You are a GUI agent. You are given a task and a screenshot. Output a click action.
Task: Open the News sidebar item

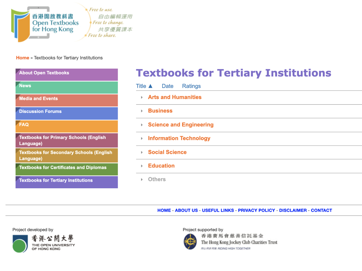click(67, 88)
